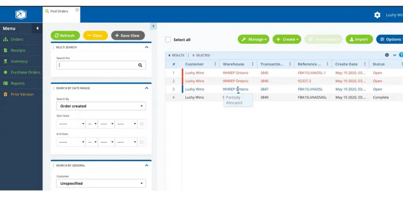Check the Select all checkbox

click(x=168, y=40)
